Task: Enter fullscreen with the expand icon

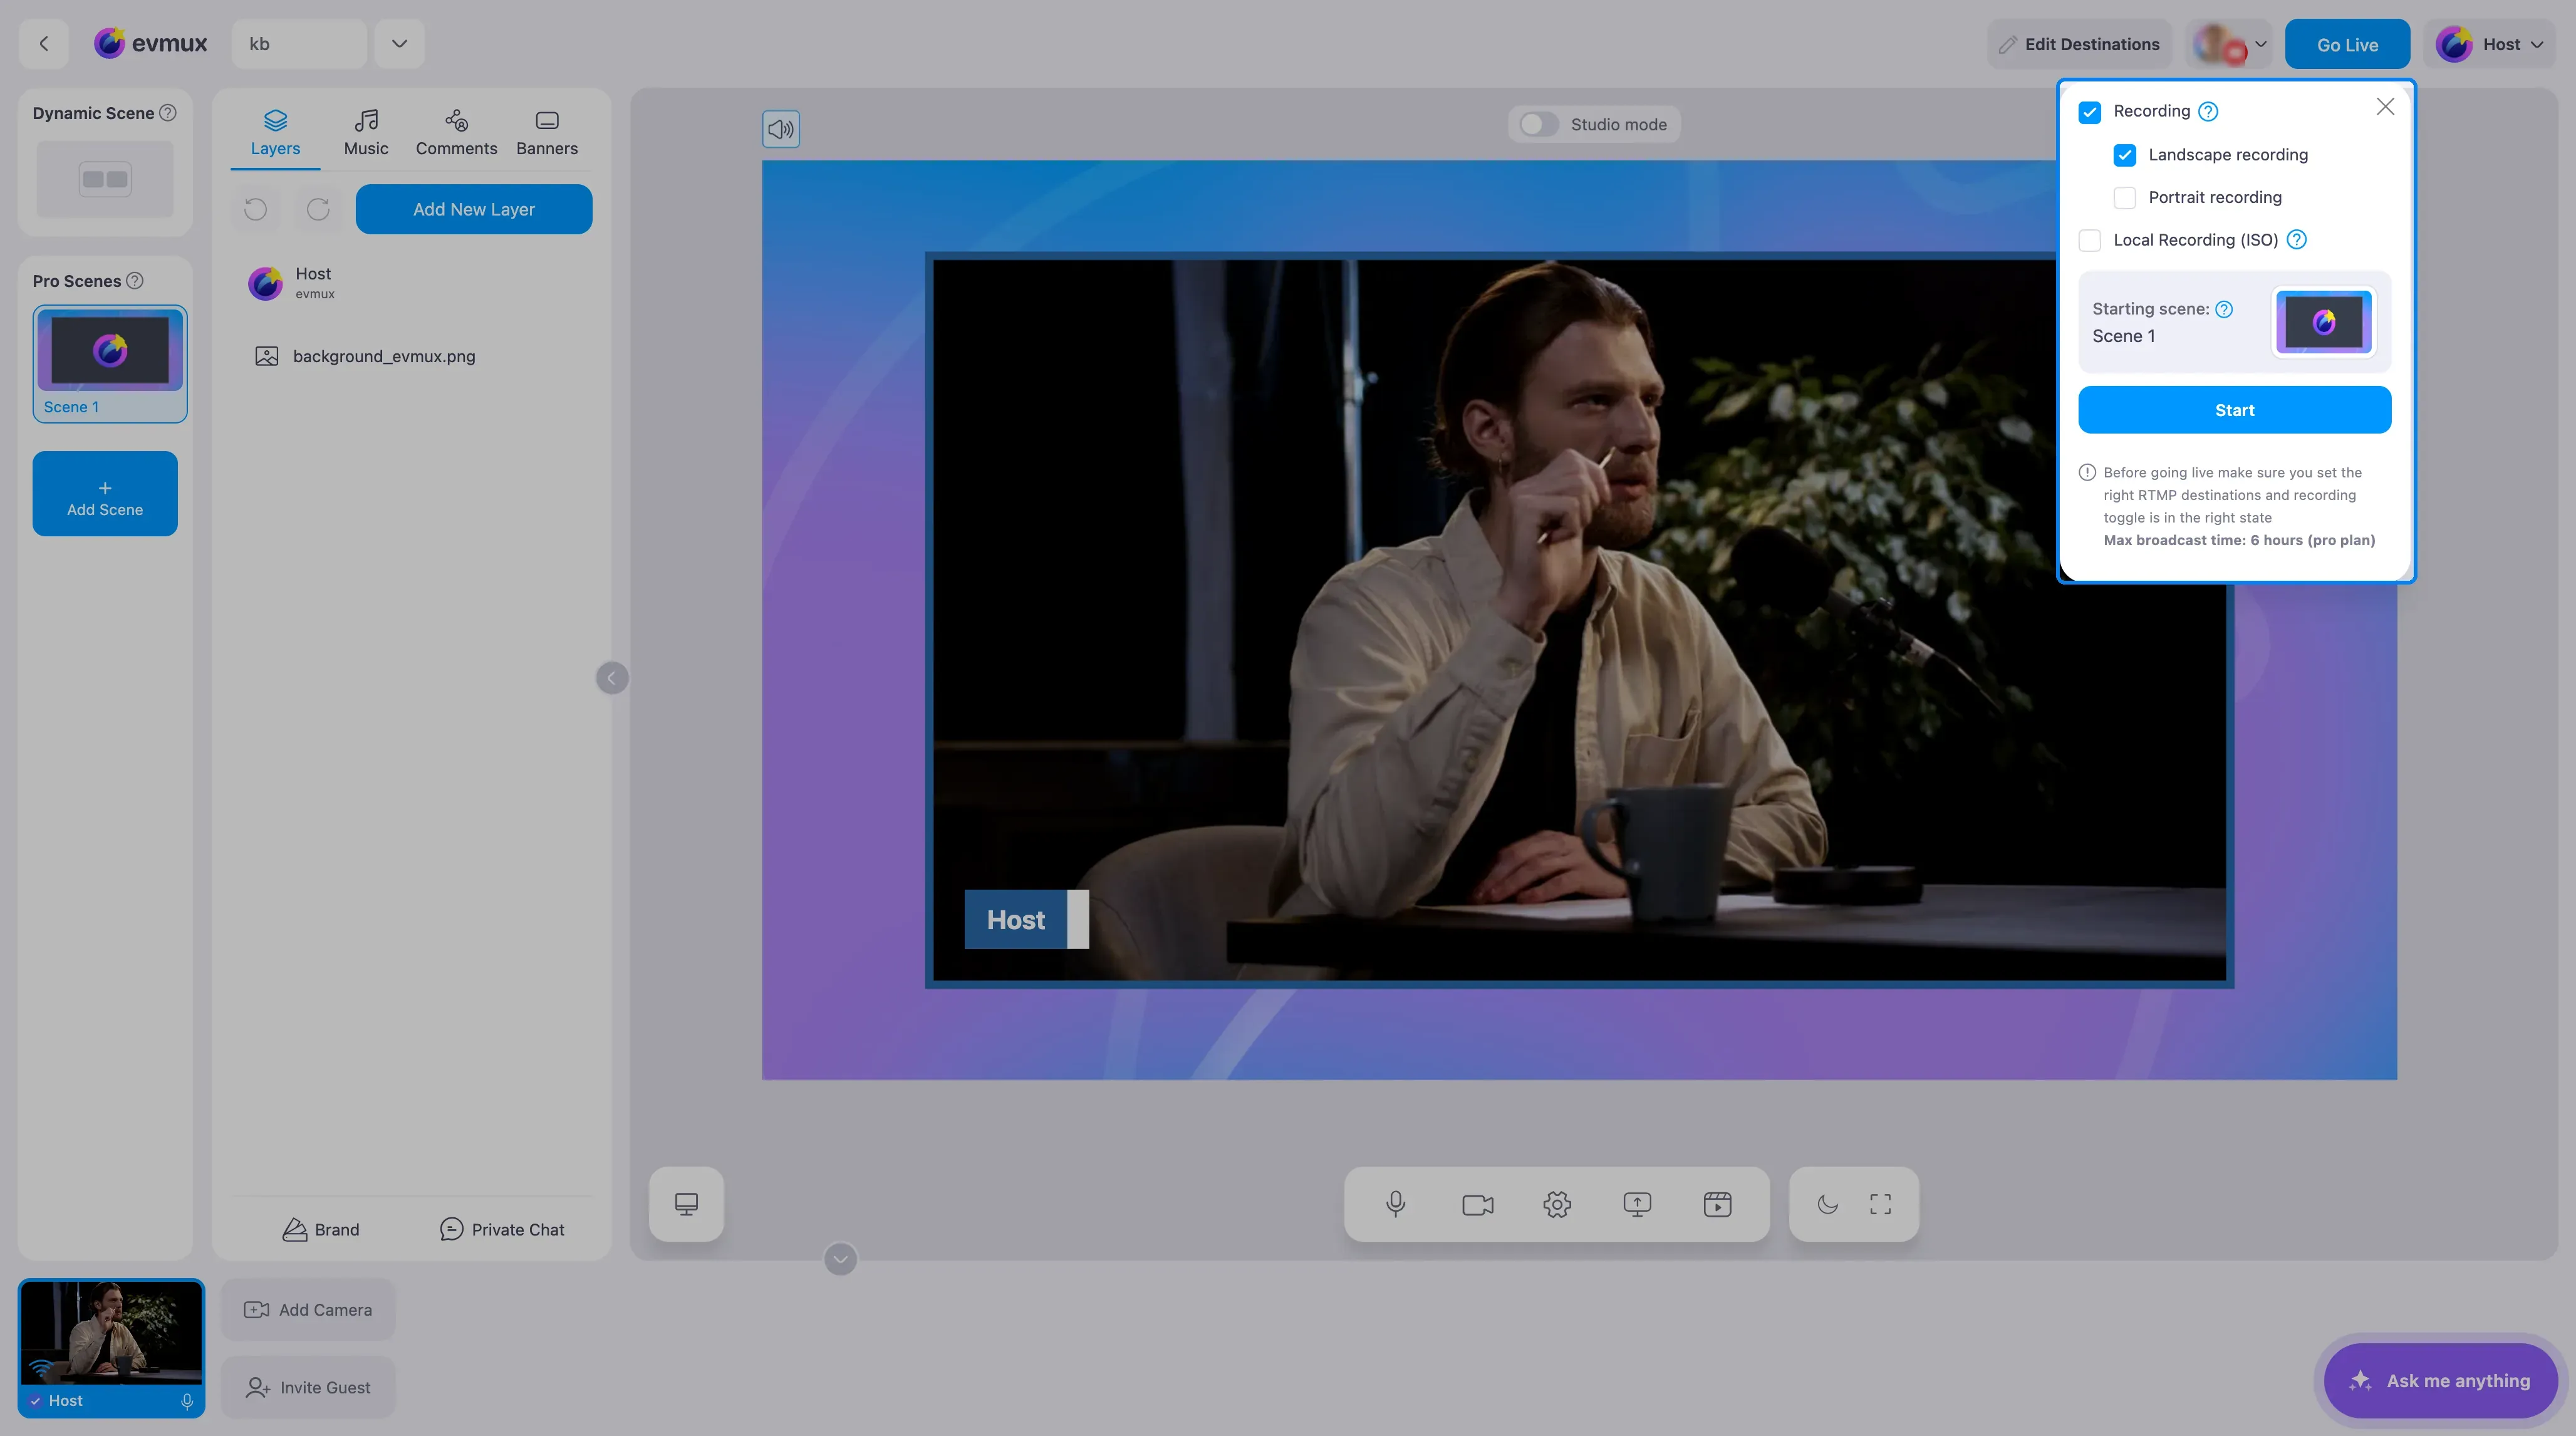Action: pyautogui.click(x=1880, y=1204)
